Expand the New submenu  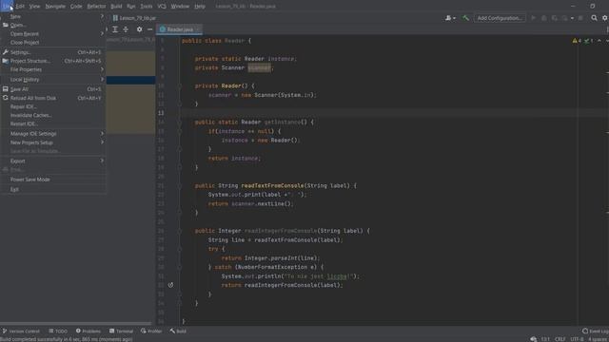53,17
